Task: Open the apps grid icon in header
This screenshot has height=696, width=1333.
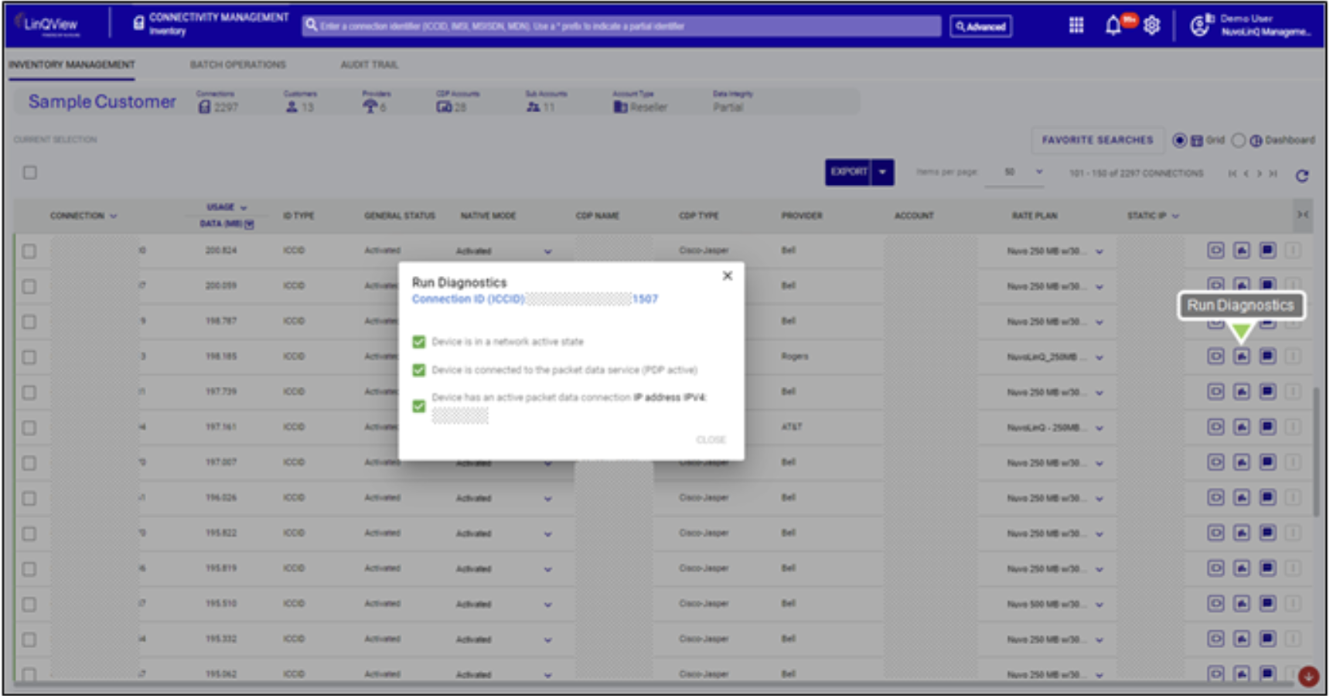Action: 1076,26
